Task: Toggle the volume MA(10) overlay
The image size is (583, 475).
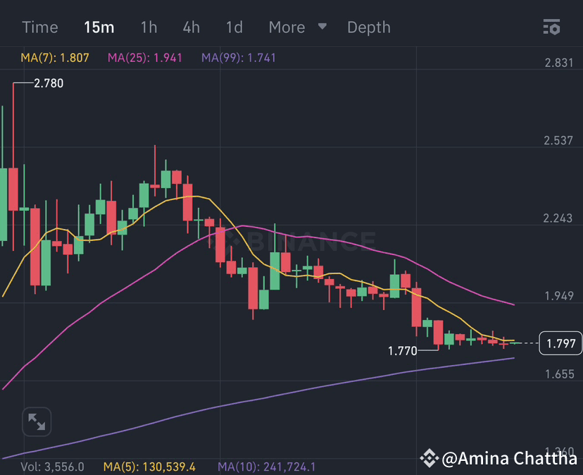Action: [x=268, y=467]
